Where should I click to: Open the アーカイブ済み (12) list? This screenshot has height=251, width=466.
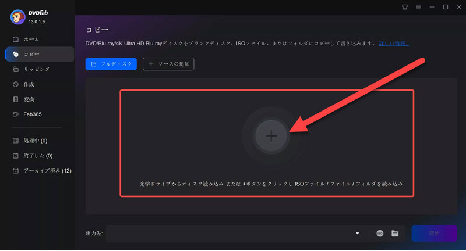click(40, 171)
